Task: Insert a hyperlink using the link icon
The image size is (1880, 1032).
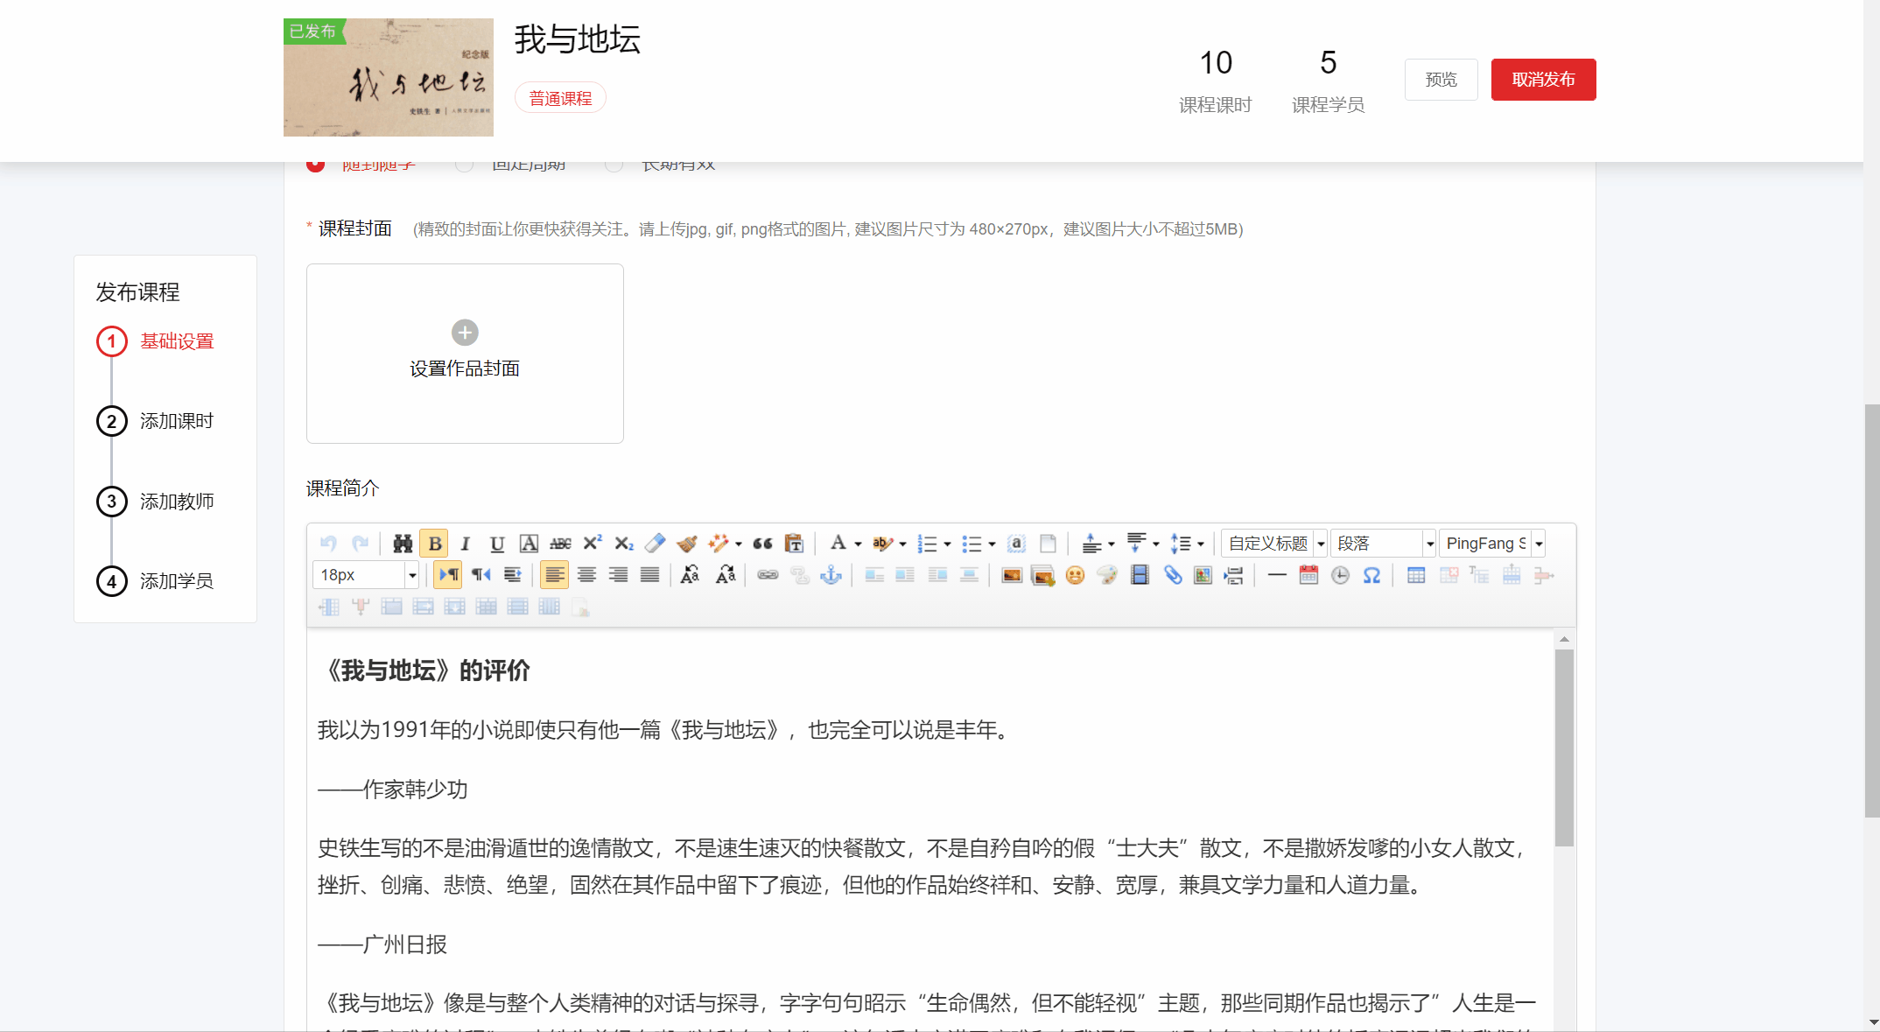Action: click(x=768, y=575)
